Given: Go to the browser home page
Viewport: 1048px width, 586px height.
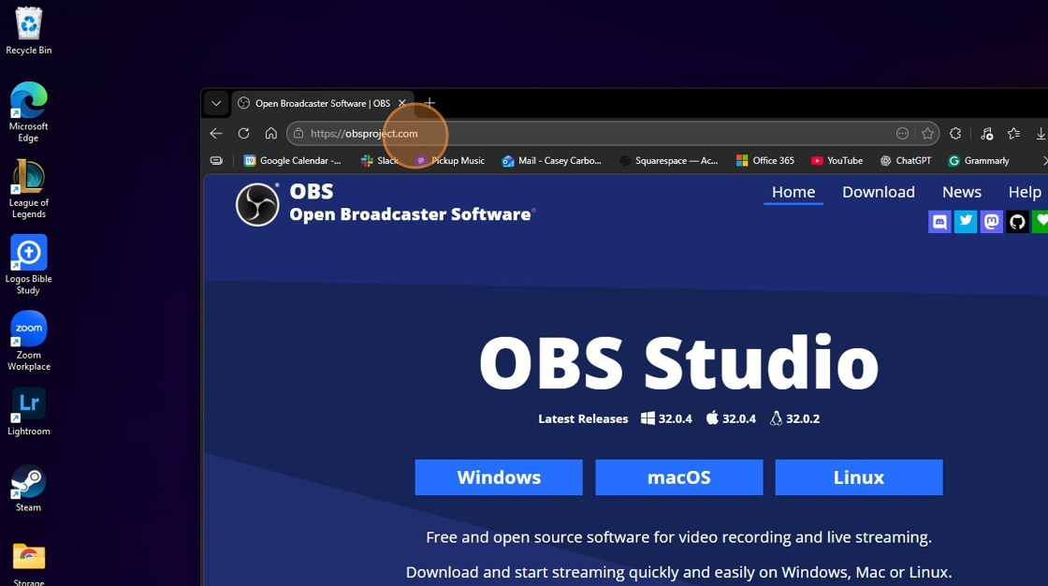Looking at the screenshot, I should [x=270, y=133].
